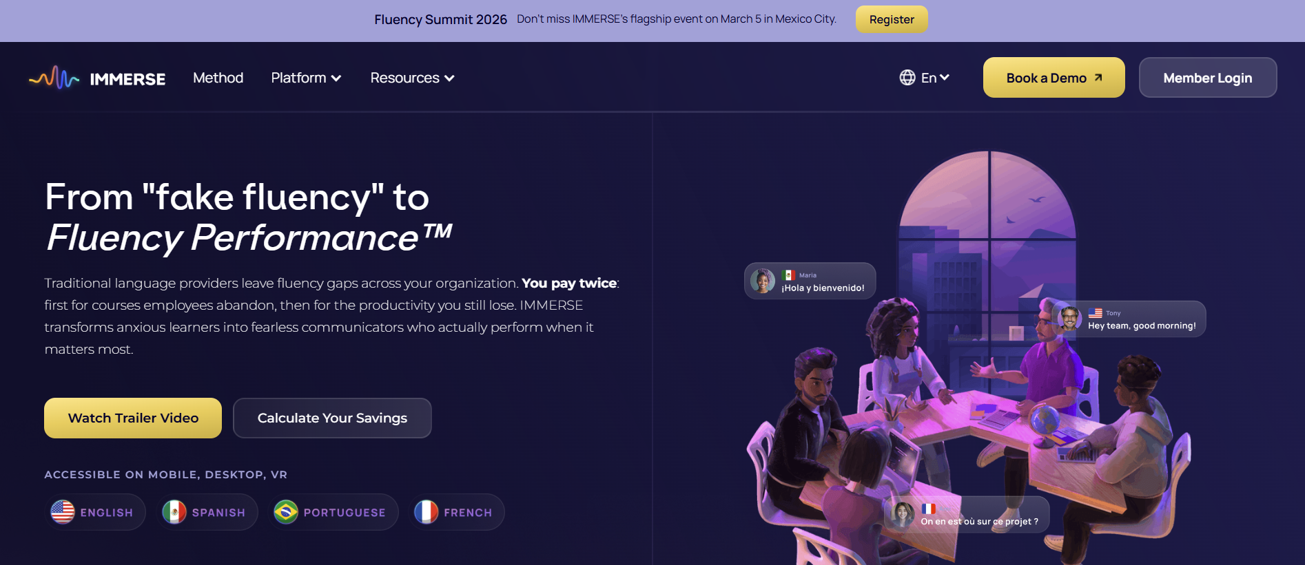Expand the Platform dropdown menu
The height and width of the screenshot is (565, 1305).
click(306, 78)
